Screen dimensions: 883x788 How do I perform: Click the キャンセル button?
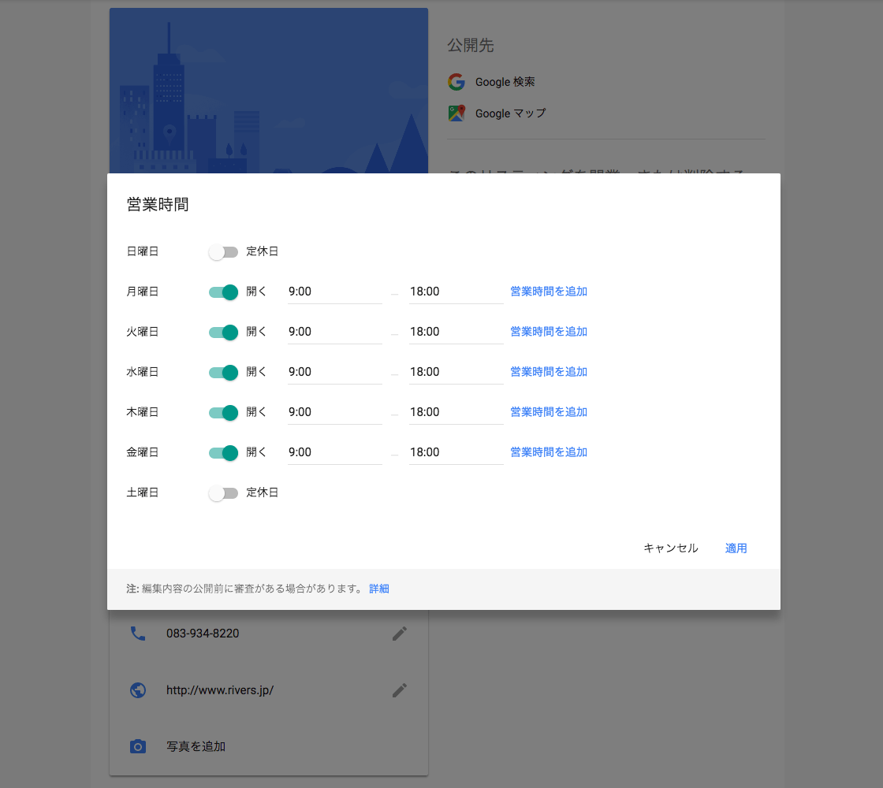click(671, 548)
